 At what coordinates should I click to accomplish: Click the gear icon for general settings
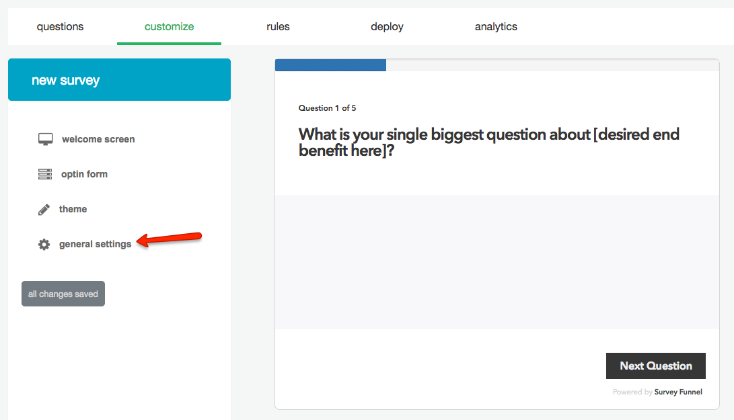tap(44, 245)
